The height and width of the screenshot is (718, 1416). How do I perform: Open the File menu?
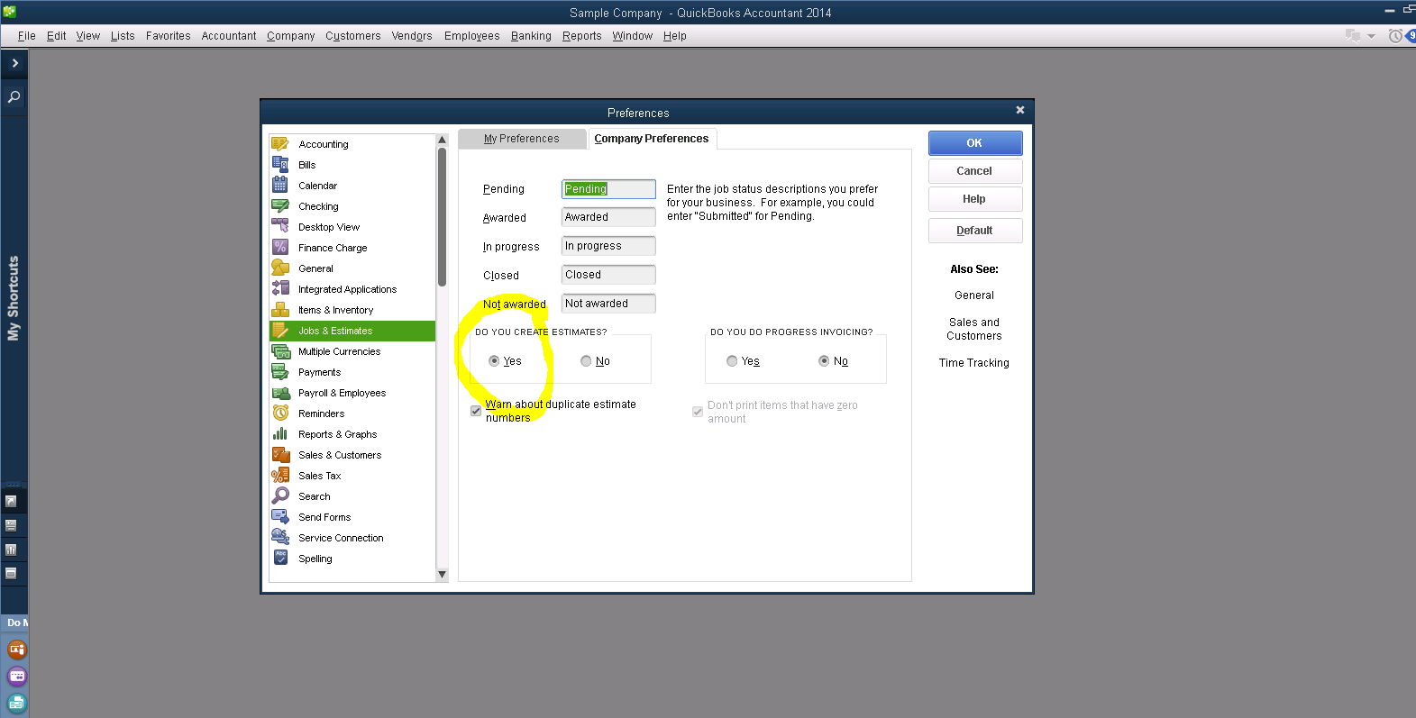pos(27,36)
